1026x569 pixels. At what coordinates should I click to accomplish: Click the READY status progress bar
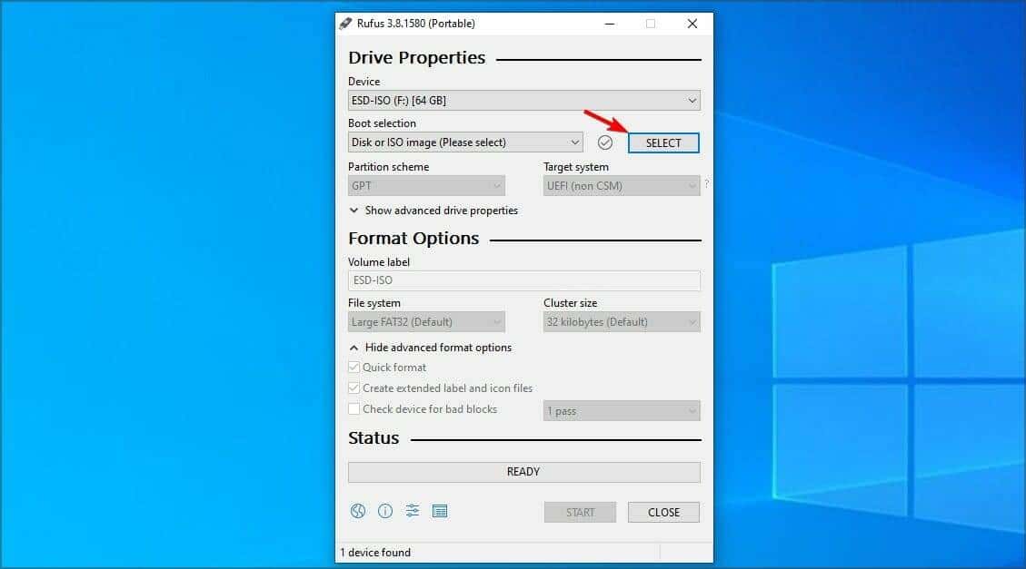pos(523,472)
